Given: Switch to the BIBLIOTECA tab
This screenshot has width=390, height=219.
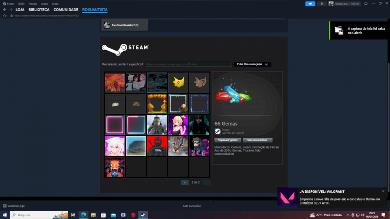Looking at the screenshot, I should [39, 10].
